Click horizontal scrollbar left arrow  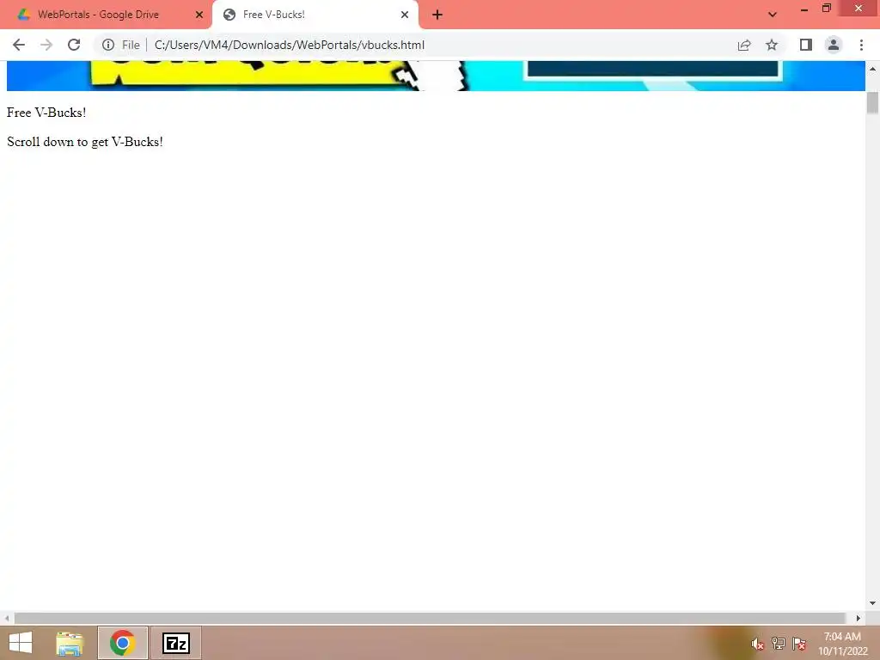point(6,618)
